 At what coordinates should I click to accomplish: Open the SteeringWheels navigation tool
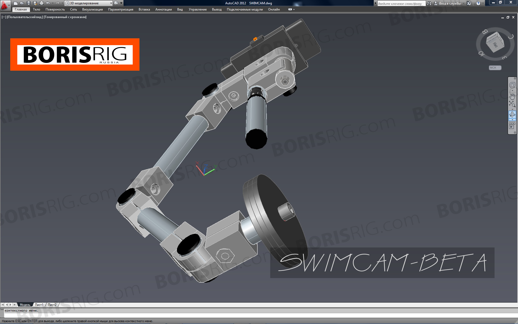tap(512, 85)
